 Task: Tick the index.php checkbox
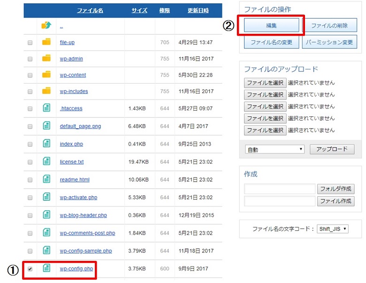point(30,144)
